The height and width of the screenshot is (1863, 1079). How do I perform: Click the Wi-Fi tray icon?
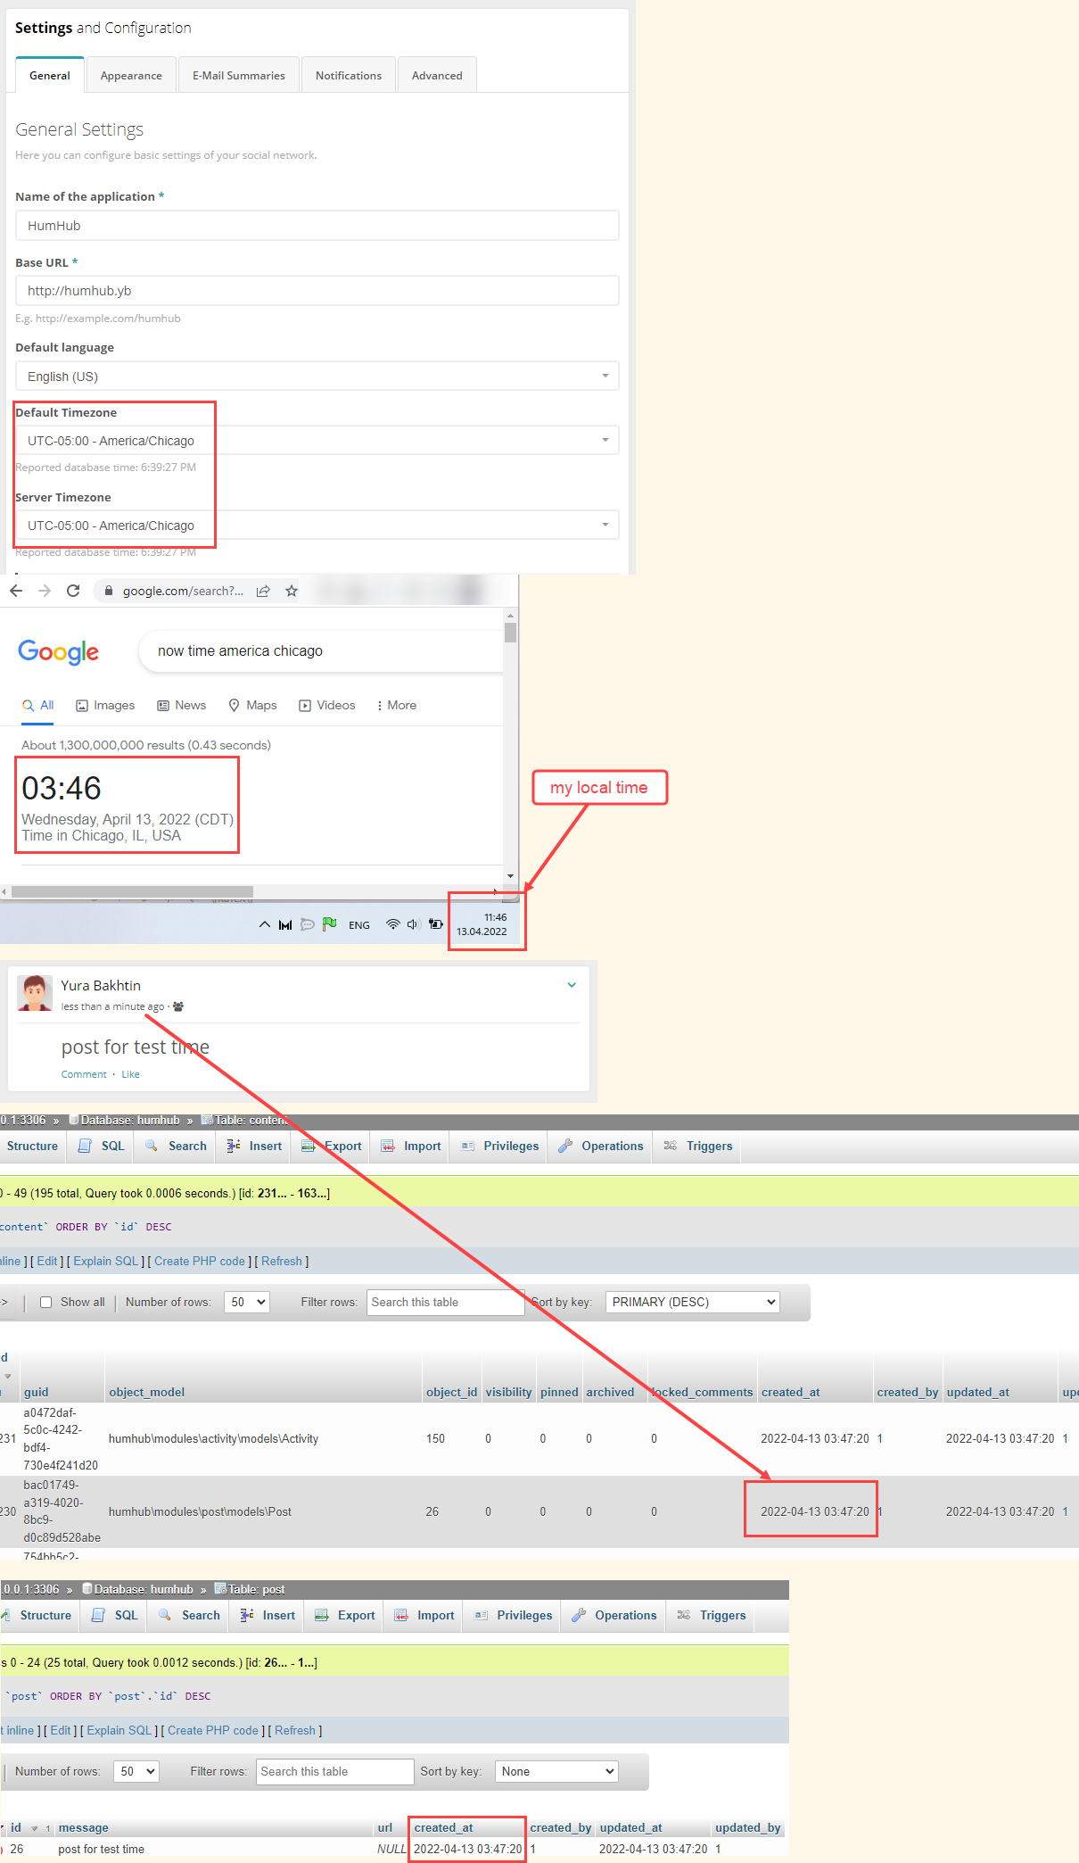tap(392, 924)
